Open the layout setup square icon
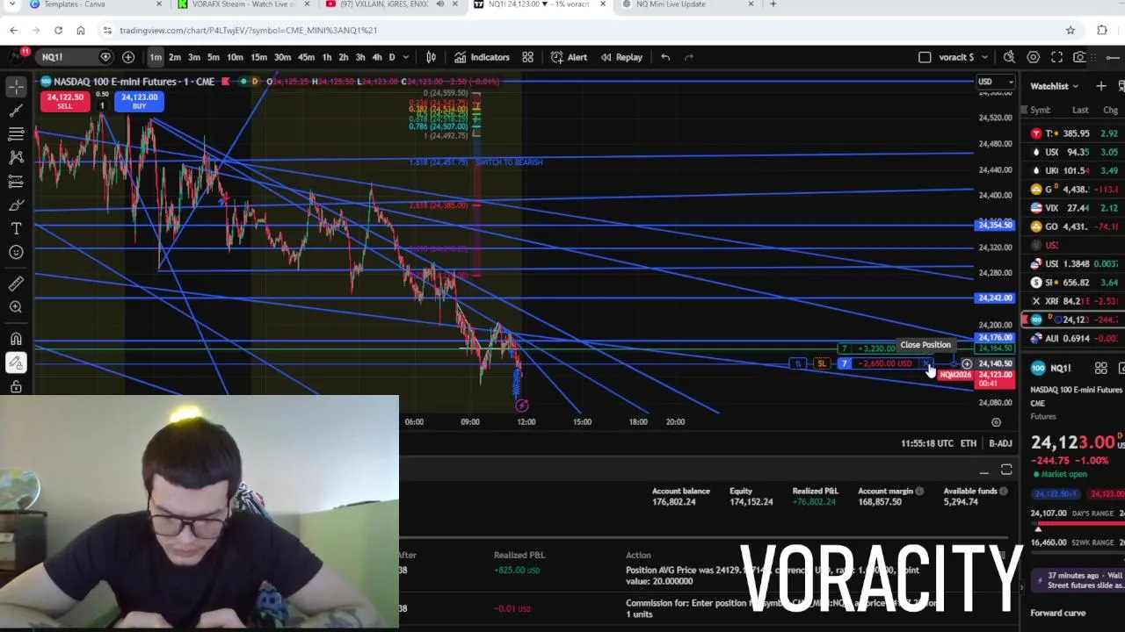Viewport: 1125px width, 632px height. point(925,57)
